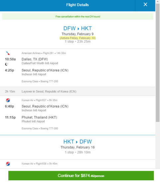Click the free cancellation notice banner
The image size is (160, 182).
[78, 17]
